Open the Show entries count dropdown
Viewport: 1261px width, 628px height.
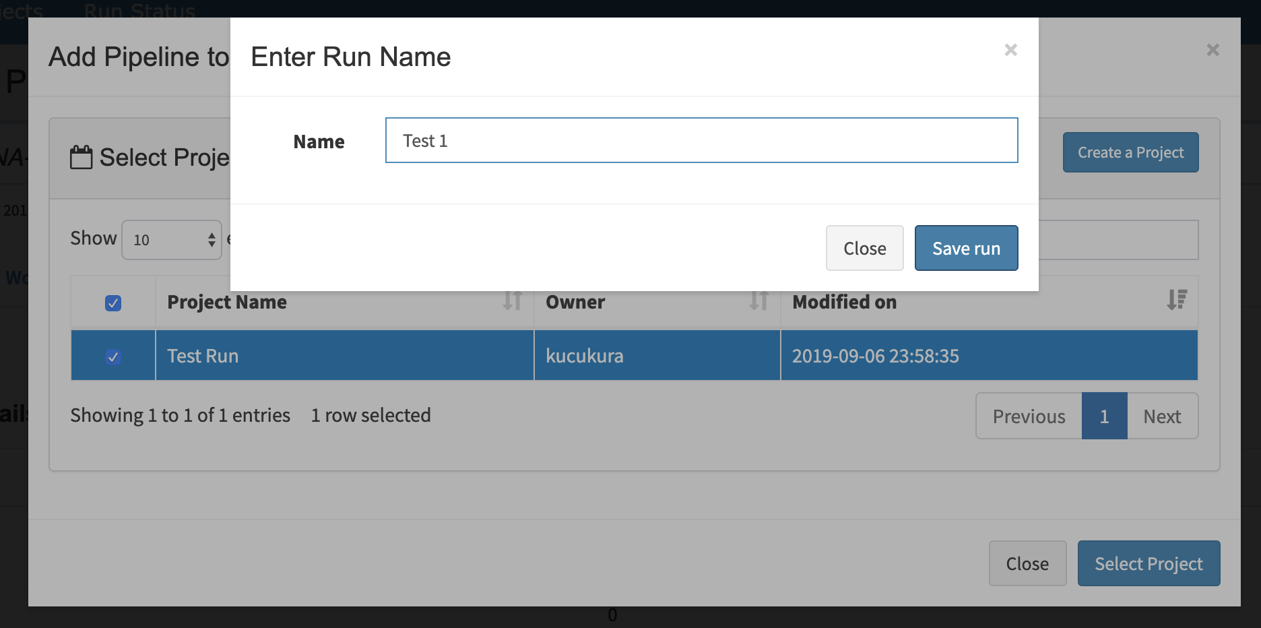tap(172, 240)
